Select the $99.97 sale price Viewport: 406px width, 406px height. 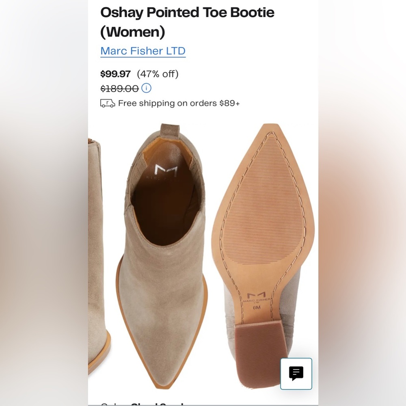(x=115, y=74)
